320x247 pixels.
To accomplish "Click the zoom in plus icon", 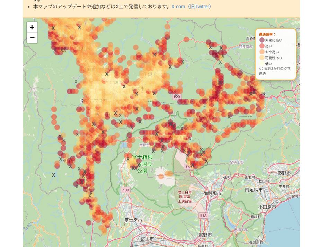I will pos(32,27).
